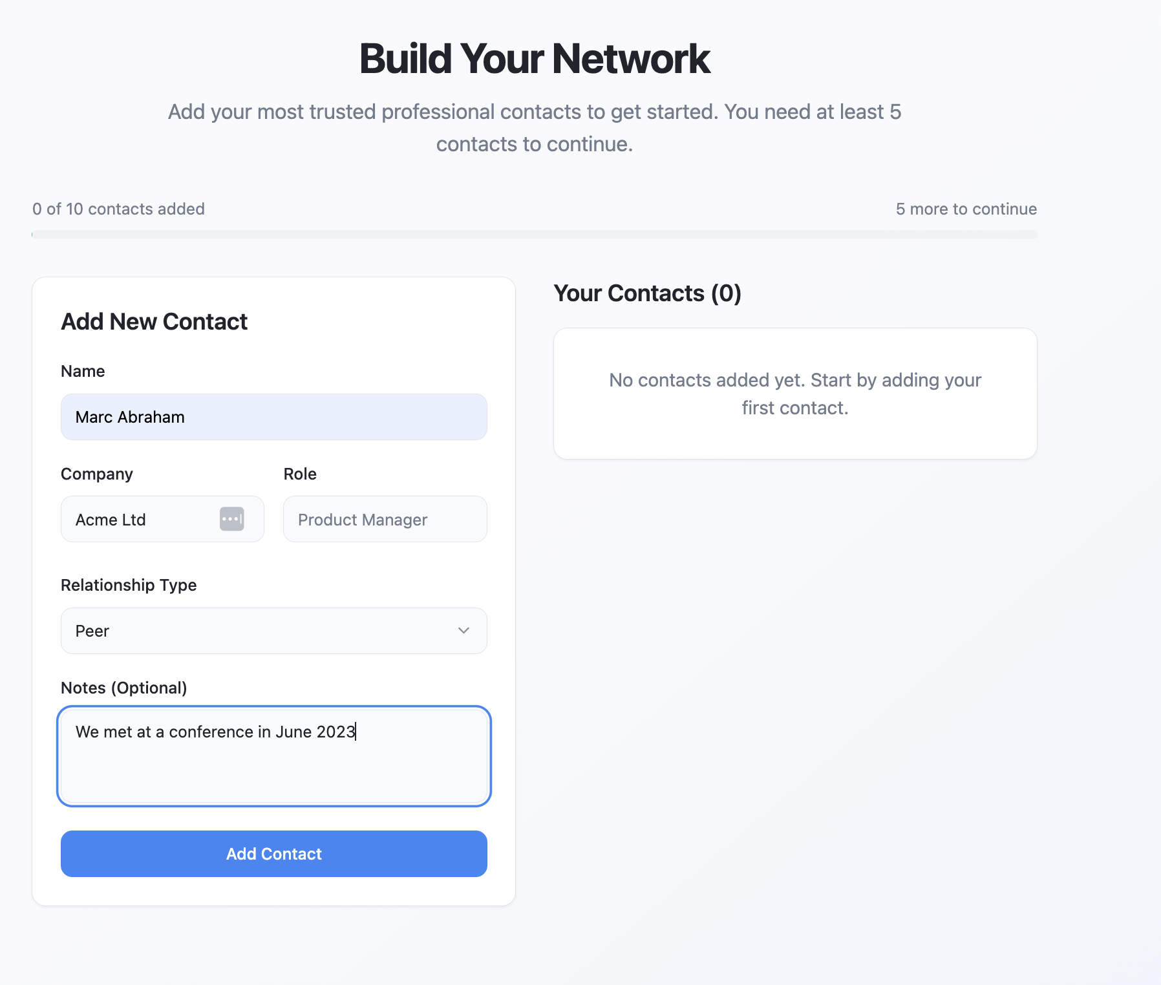Click the chevron arrow on the Peer dropdown
Viewport: 1161px width, 985px height.
click(x=463, y=631)
